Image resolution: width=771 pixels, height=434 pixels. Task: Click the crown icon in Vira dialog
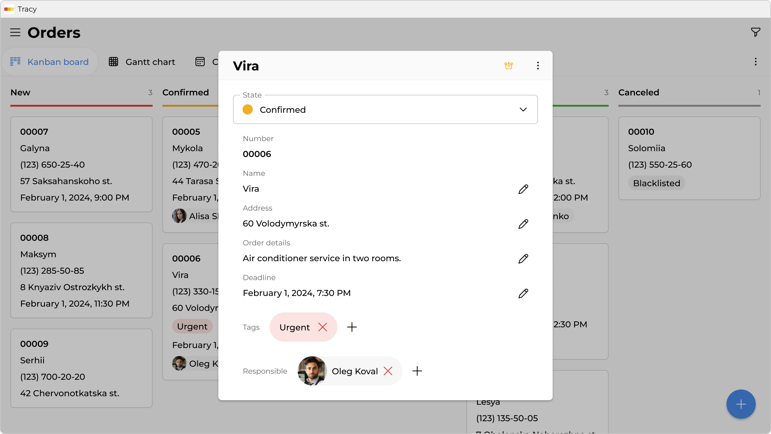(508, 66)
